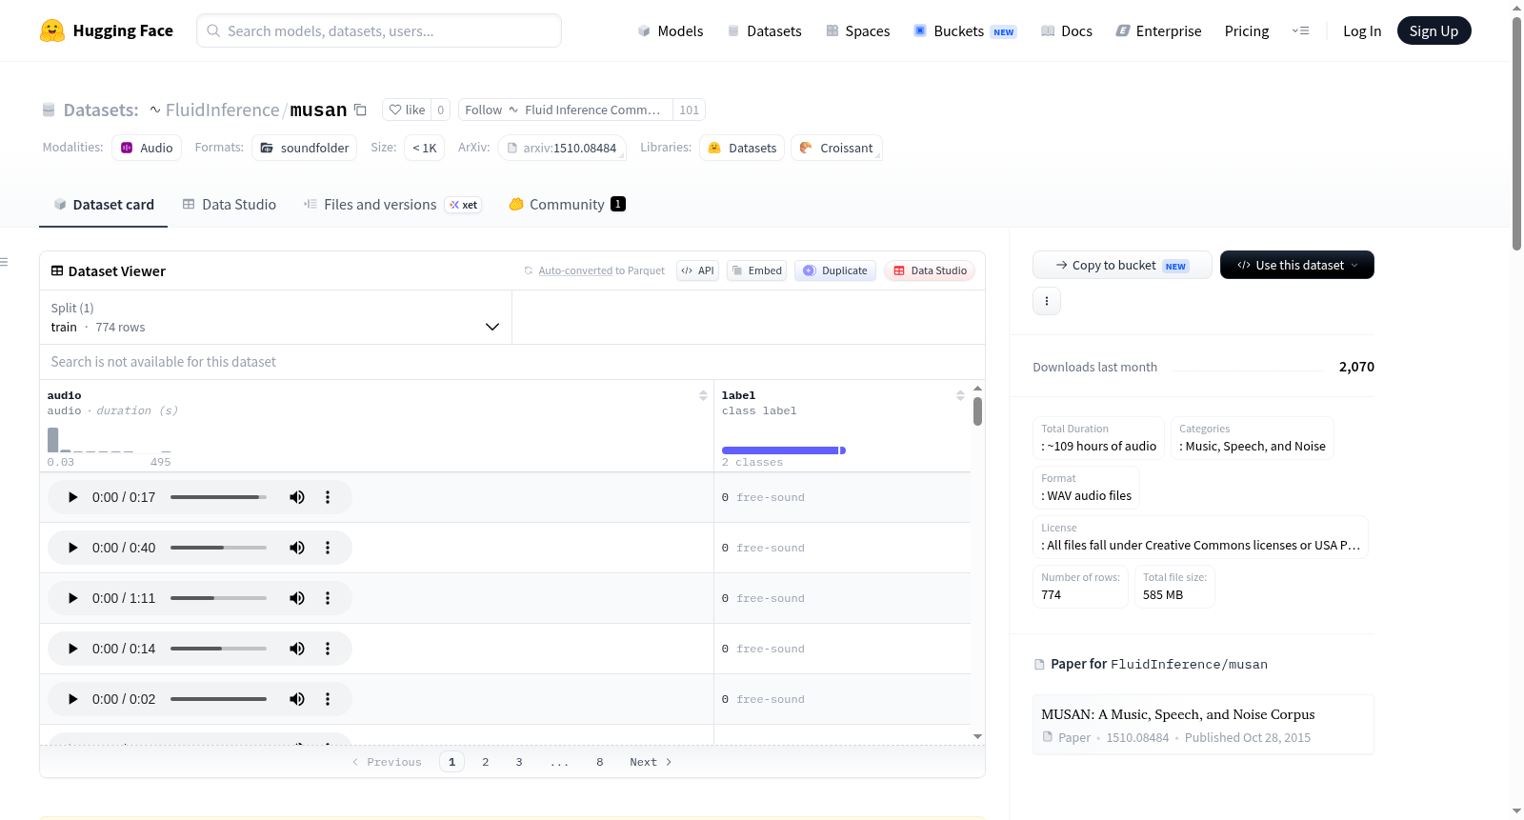Seek within the 0:40 clip progress bar
The width and height of the screenshot is (1524, 820).
click(218, 548)
